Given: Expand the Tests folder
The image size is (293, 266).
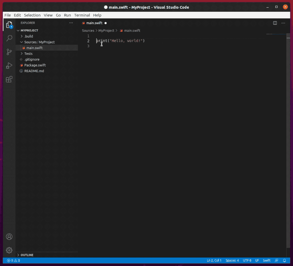Looking at the screenshot, I should coord(21,54).
